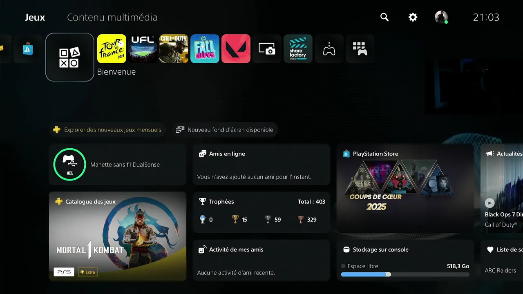
Task: Click the 21:03 clock
Action: 486,18
